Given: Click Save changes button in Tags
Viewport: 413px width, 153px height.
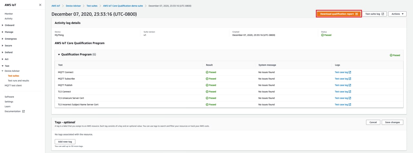Looking at the screenshot, I should point(392,122).
